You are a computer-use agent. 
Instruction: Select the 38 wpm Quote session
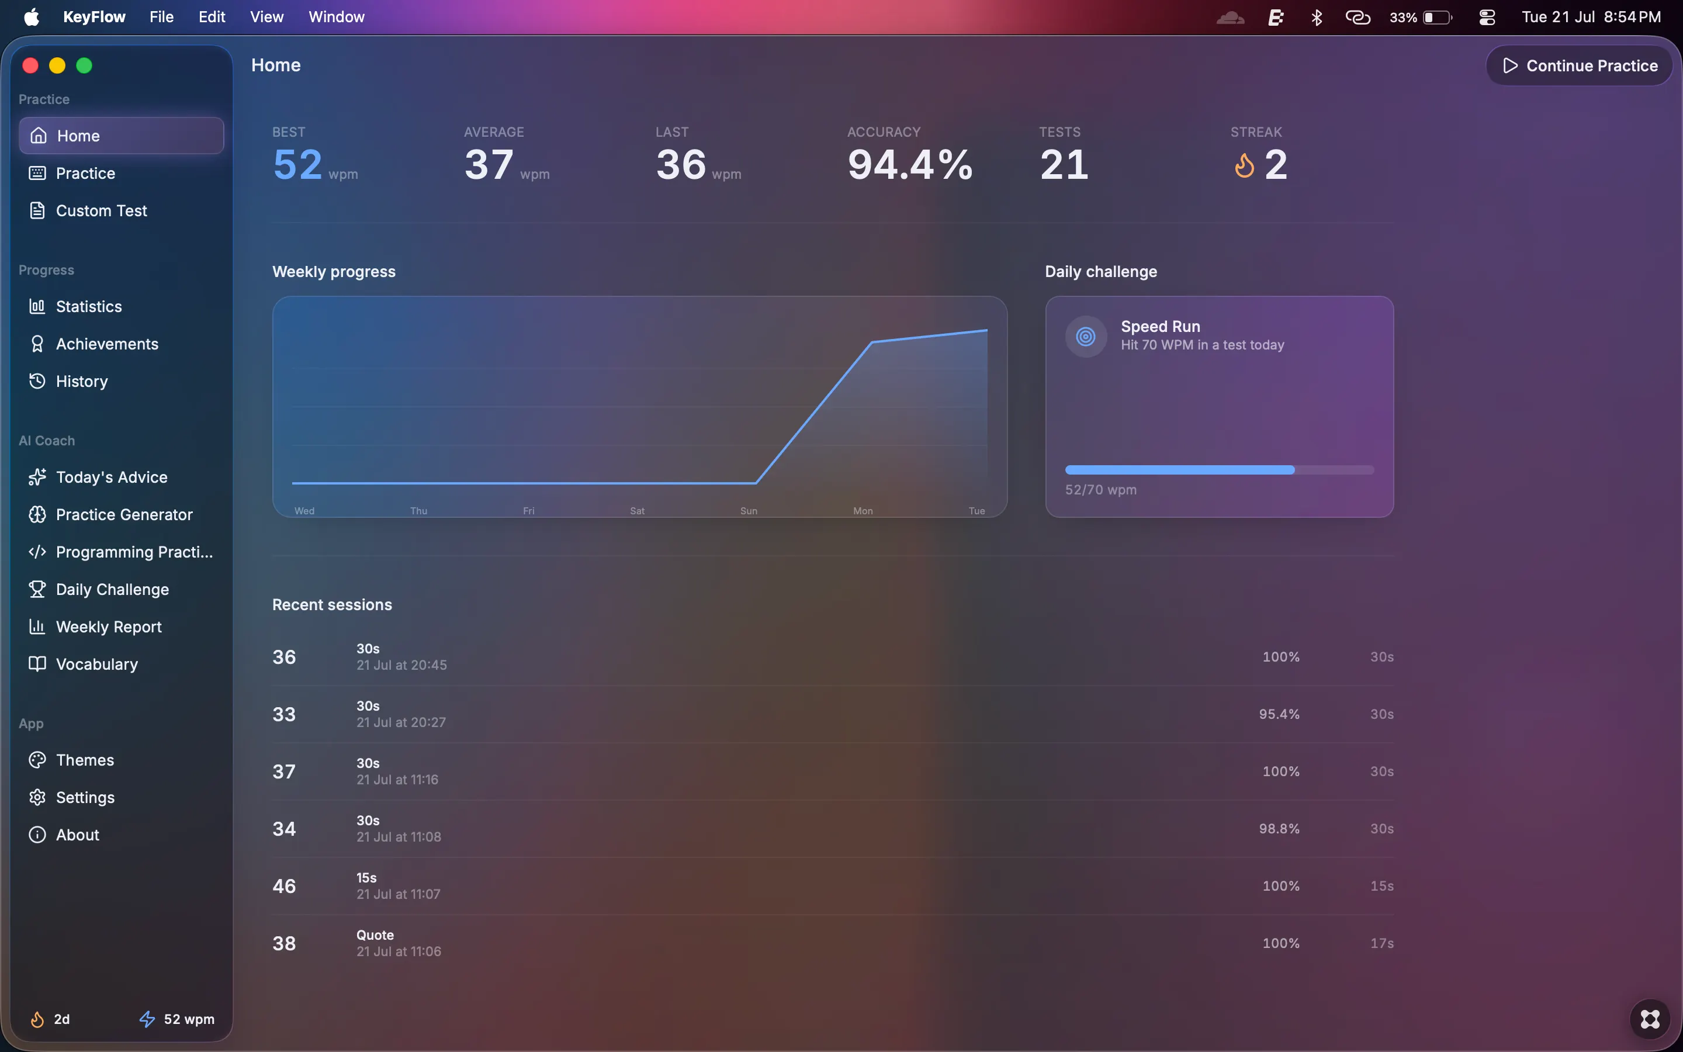(x=833, y=943)
